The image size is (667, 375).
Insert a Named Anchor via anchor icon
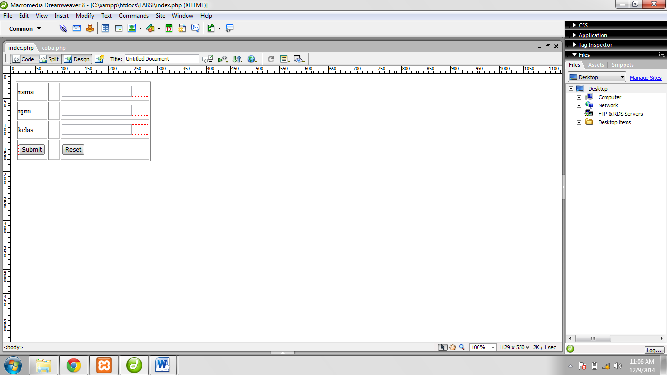(90, 28)
